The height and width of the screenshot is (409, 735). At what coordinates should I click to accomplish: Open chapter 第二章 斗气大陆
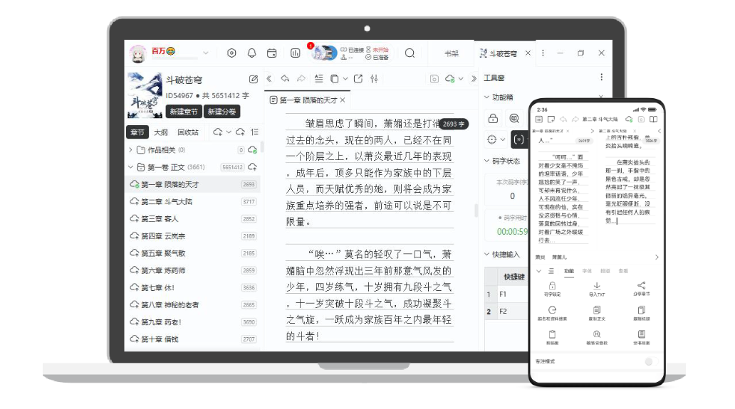(193, 202)
